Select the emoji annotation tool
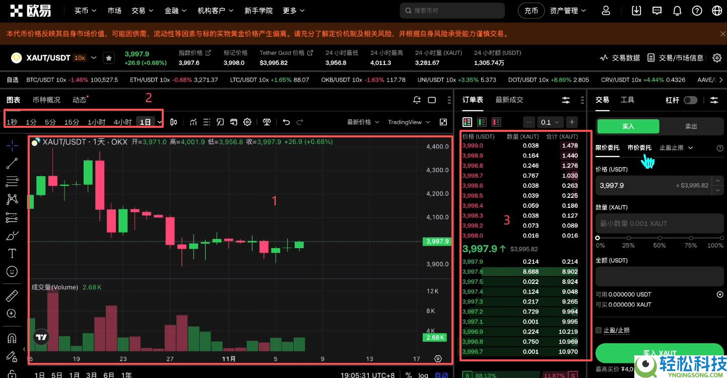 [x=12, y=271]
